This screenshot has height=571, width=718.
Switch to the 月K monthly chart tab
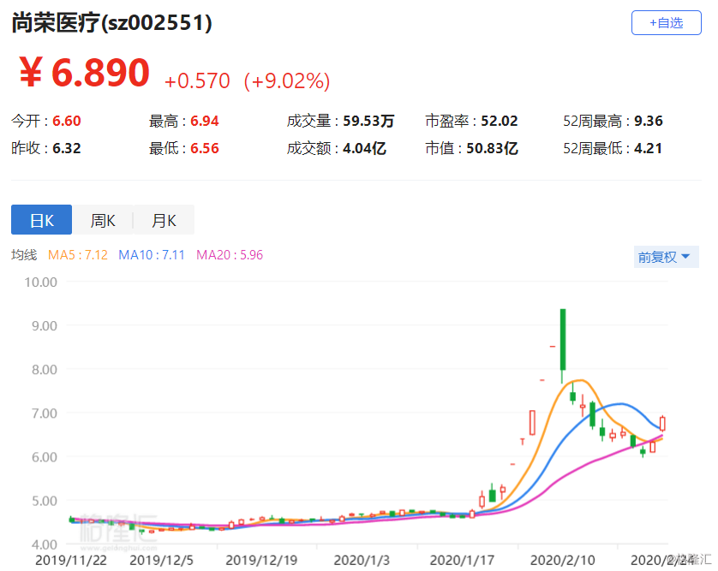tap(164, 220)
